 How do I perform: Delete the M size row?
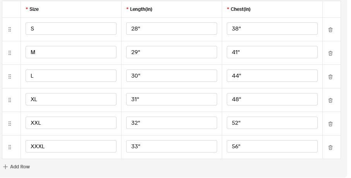pyautogui.click(x=330, y=53)
